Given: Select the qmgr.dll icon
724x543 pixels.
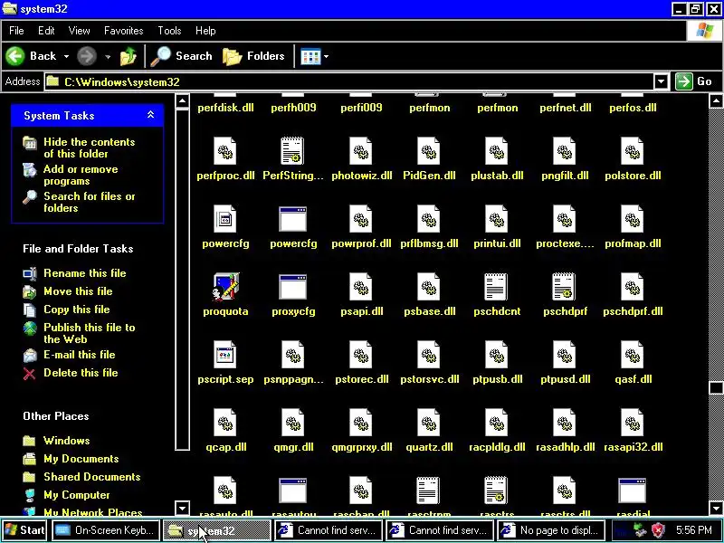Looking at the screenshot, I should pos(292,423).
